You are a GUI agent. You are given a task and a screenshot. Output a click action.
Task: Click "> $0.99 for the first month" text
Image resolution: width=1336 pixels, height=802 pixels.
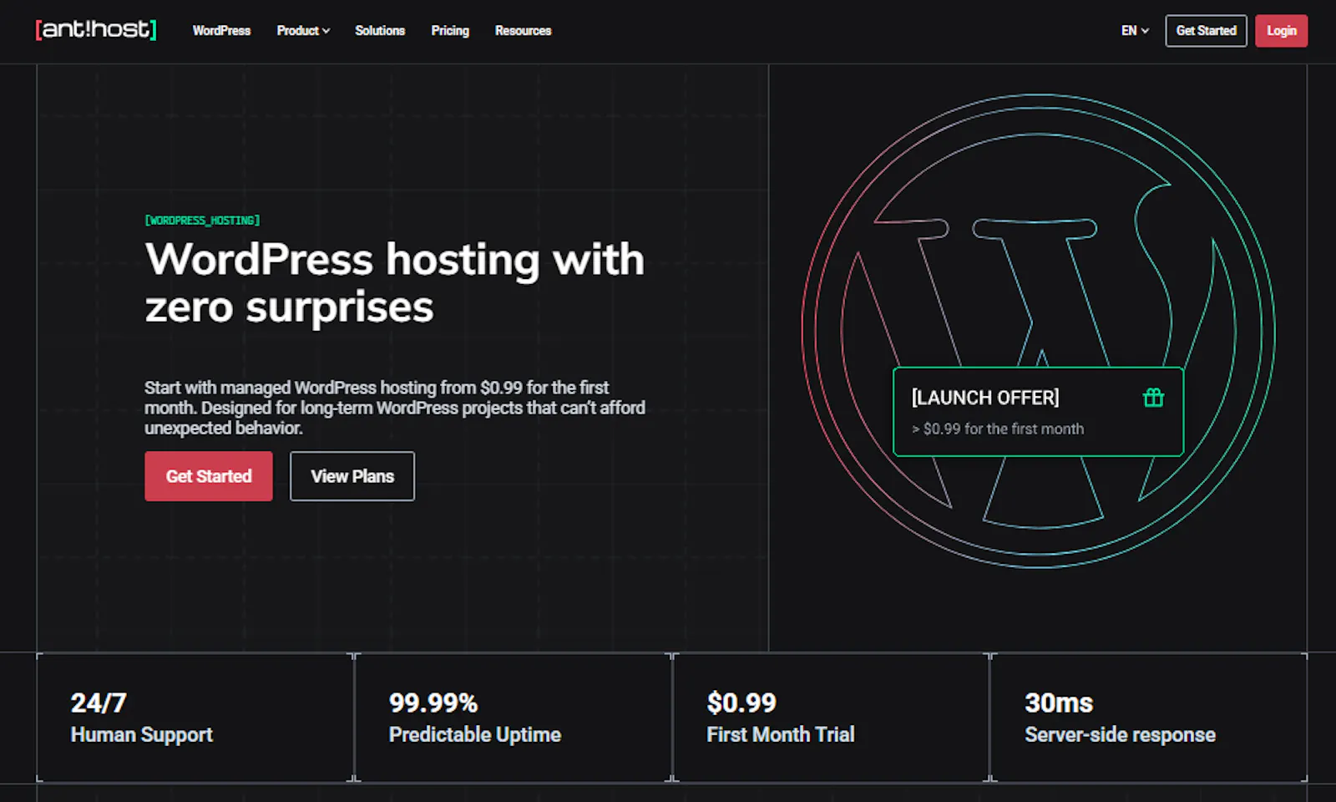(x=998, y=429)
